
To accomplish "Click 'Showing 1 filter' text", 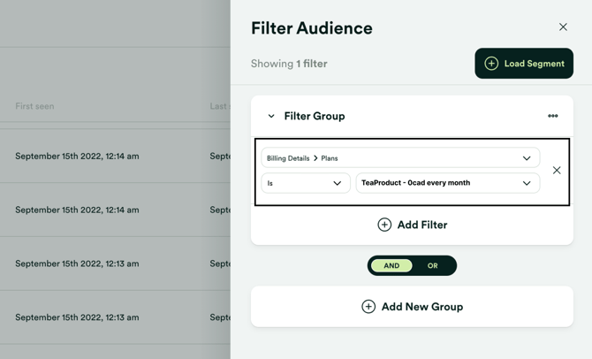I will (x=289, y=64).
